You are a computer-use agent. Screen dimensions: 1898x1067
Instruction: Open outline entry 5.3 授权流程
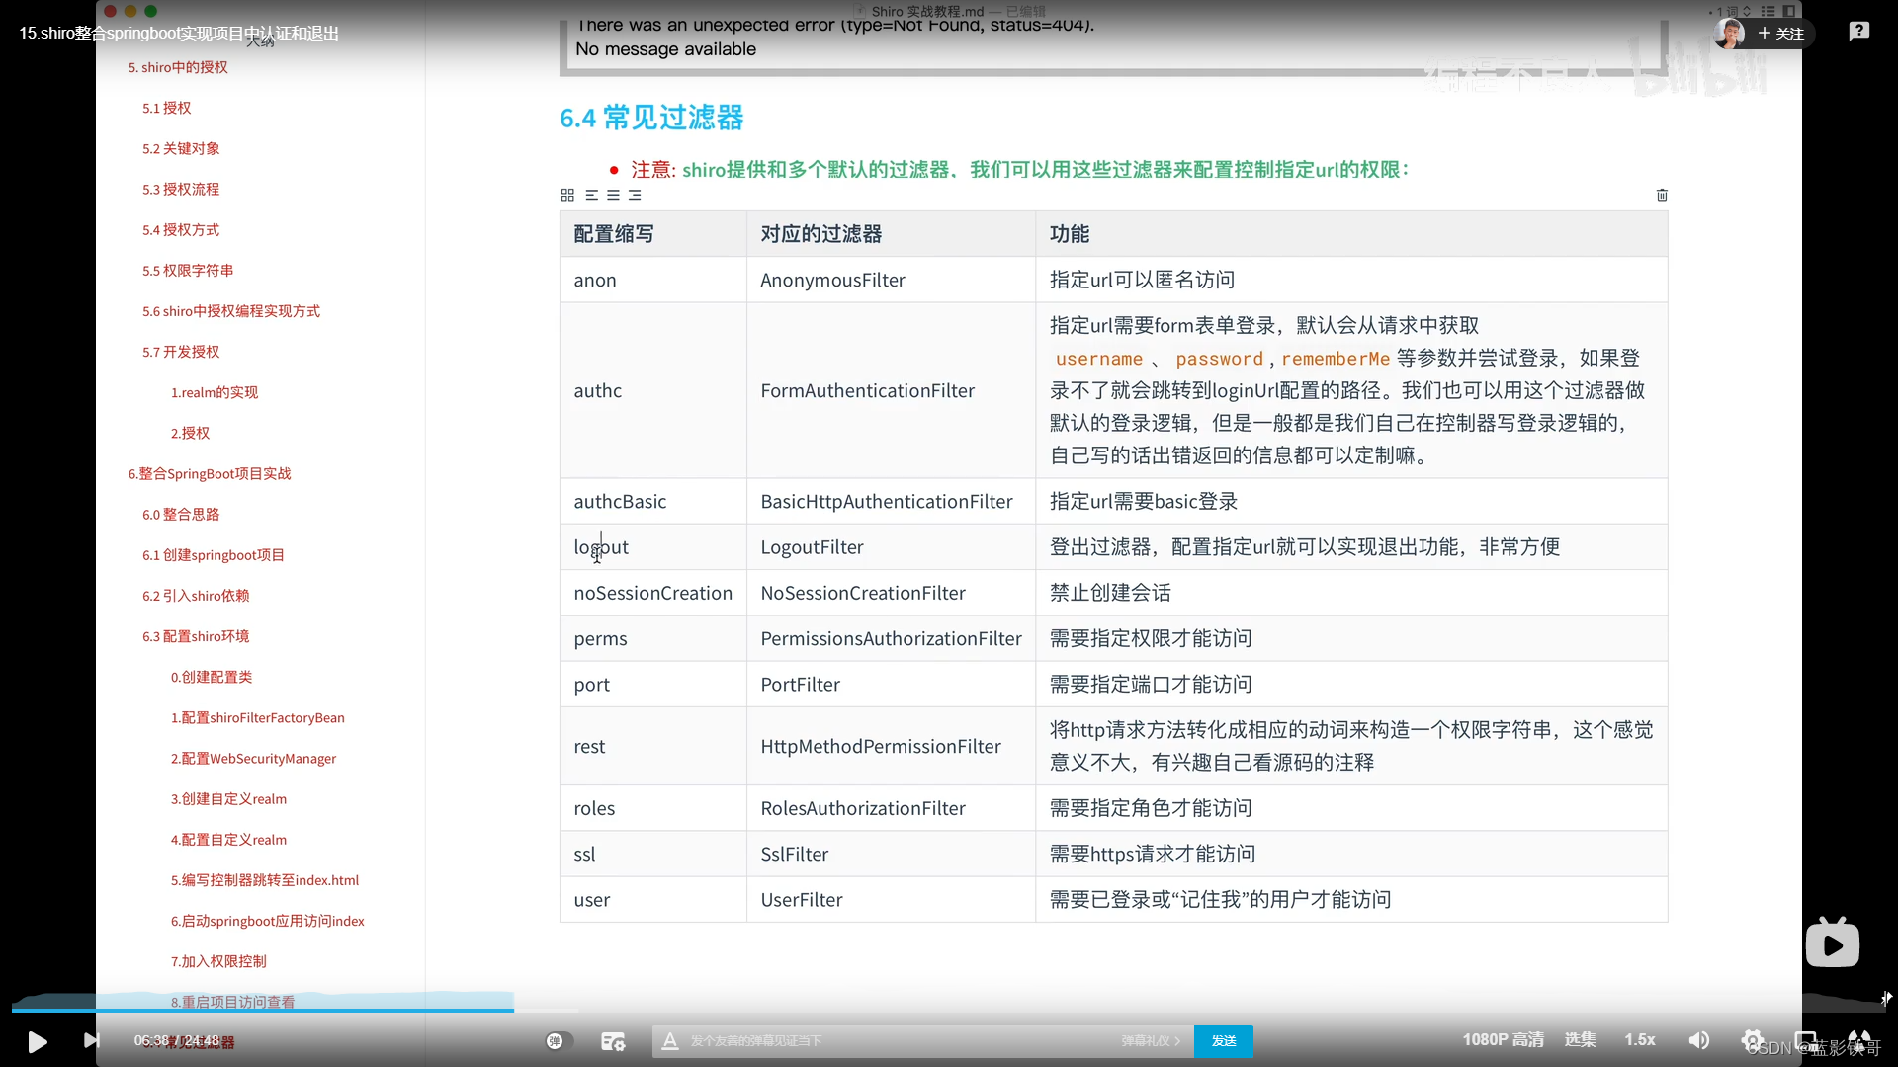181,189
